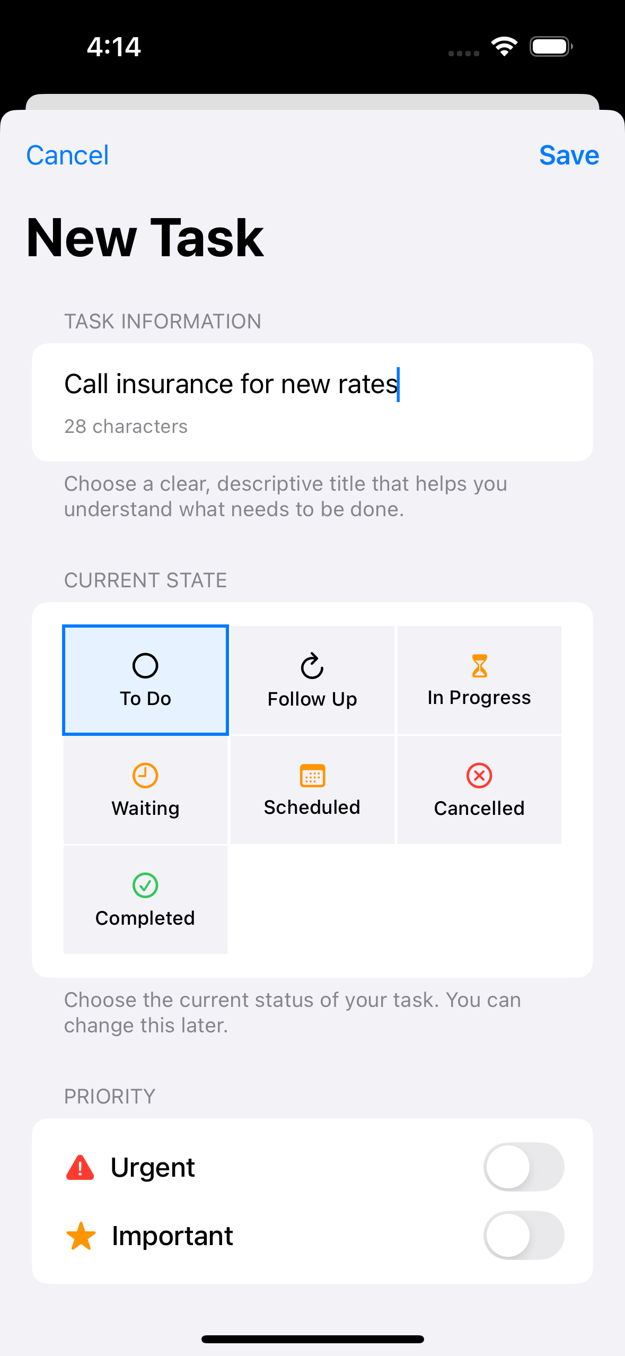This screenshot has width=625, height=1356.
Task: Choose the Scheduled state label
Action: 312,807
